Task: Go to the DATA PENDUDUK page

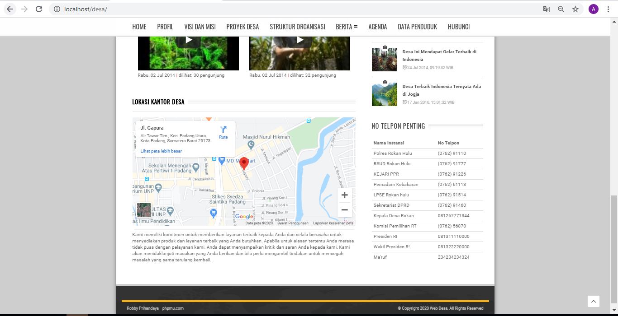Action: click(417, 27)
